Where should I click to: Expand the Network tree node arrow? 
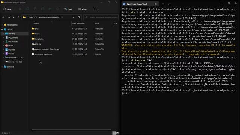pyautogui.click(x=2, y=67)
